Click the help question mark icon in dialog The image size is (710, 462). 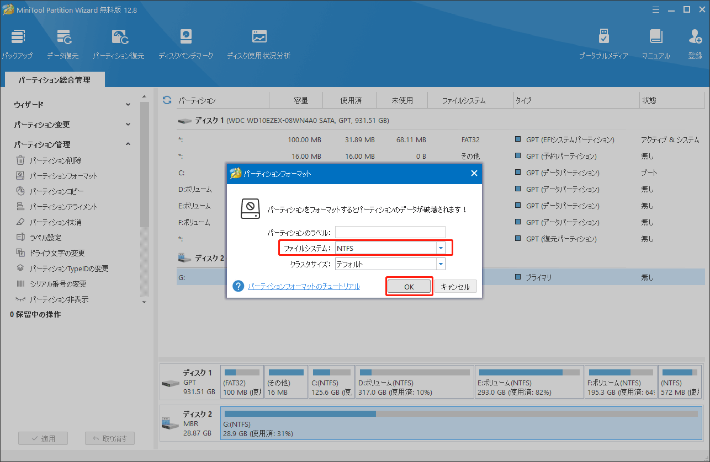point(239,286)
